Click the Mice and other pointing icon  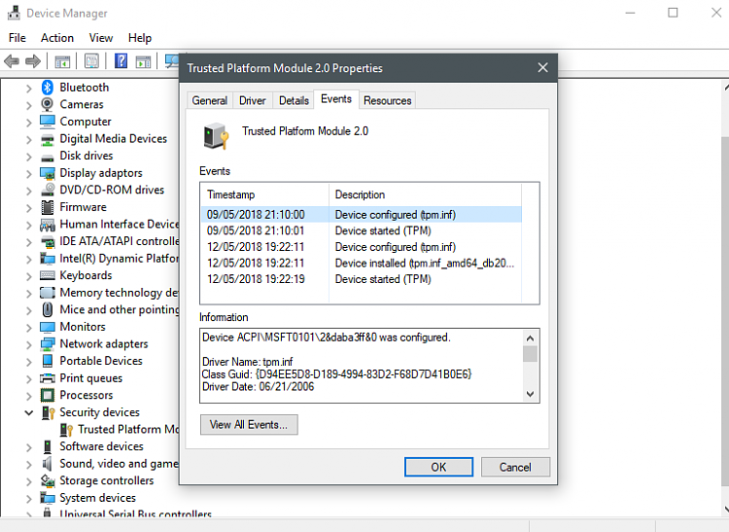pos(47,309)
